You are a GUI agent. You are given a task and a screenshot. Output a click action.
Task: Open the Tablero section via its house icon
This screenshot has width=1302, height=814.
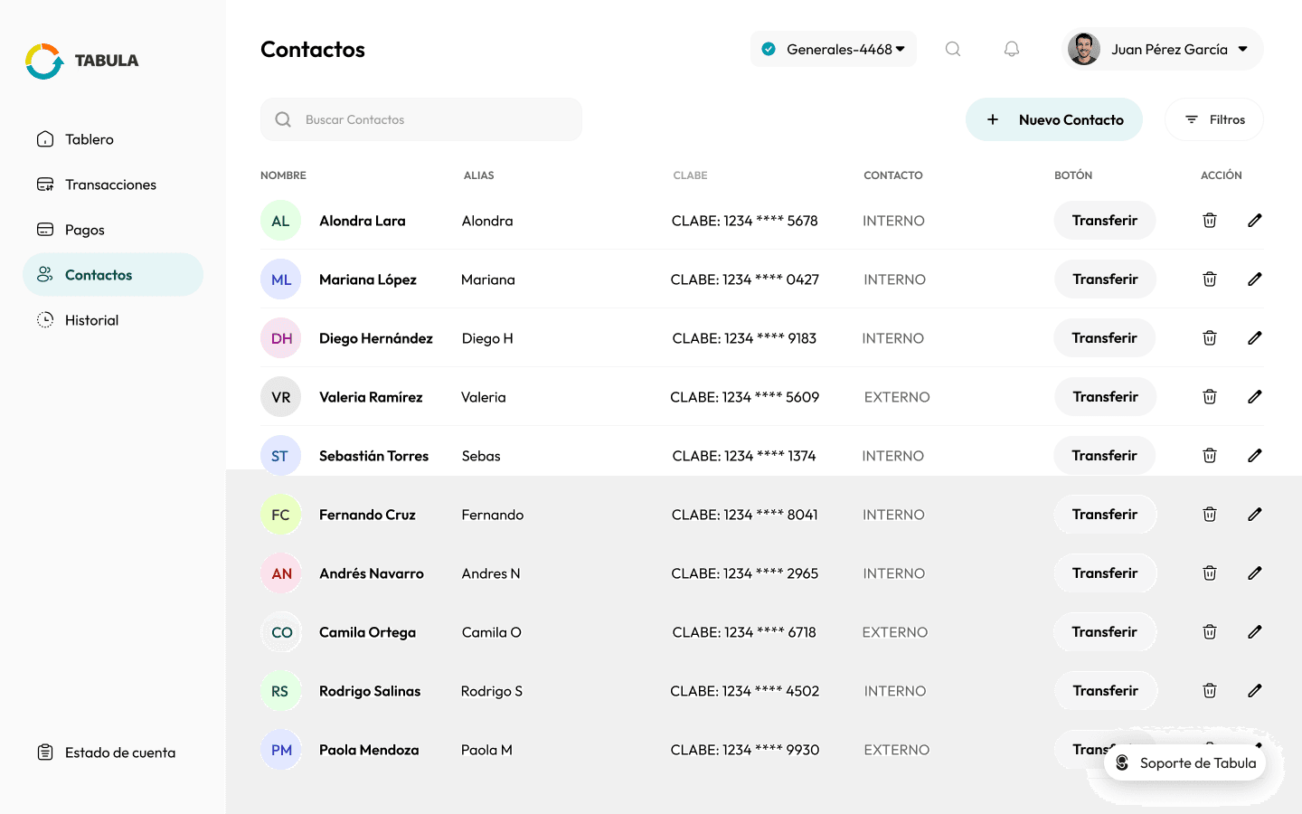(45, 138)
